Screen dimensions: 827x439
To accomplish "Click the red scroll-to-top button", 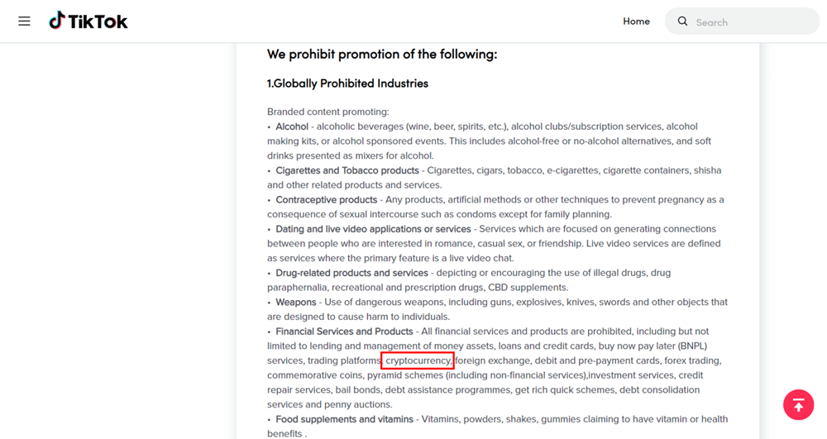I will click(x=798, y=405).
